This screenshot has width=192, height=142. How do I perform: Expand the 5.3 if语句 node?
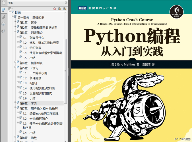(18, 82)
